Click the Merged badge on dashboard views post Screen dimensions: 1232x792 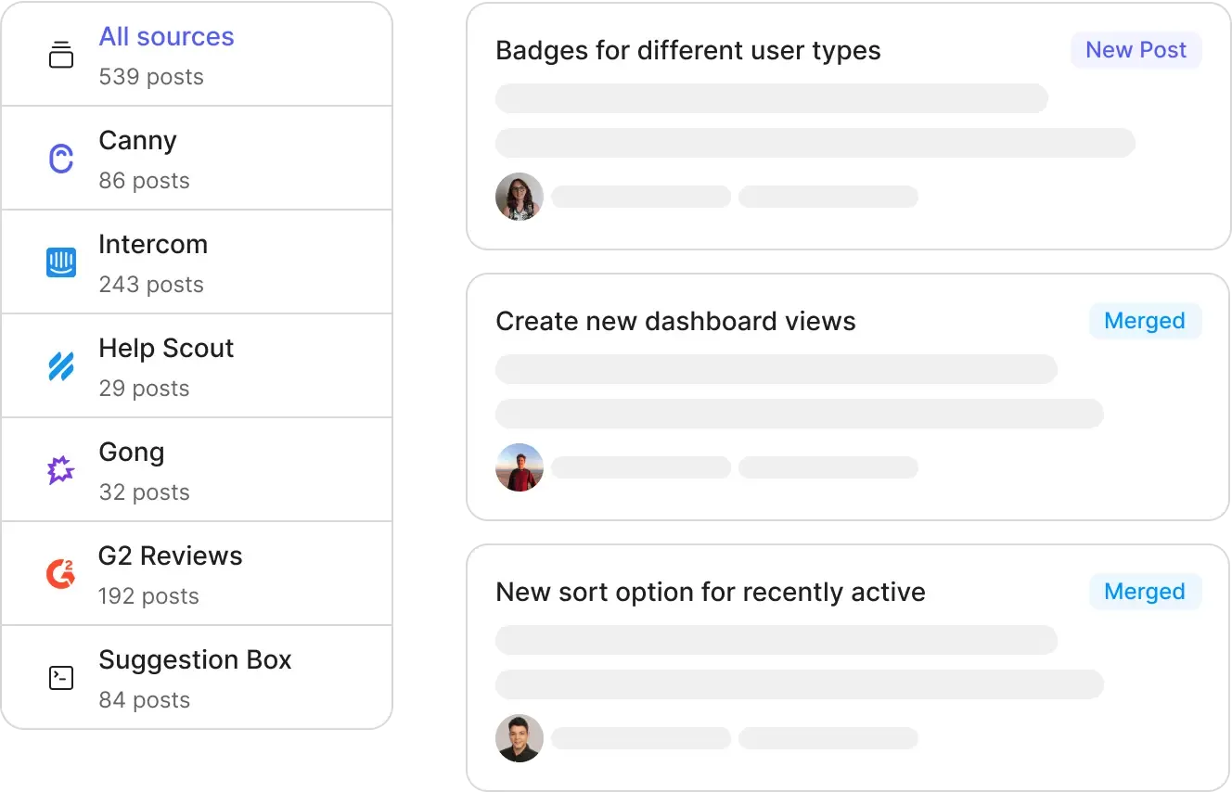tap(1145, 320)
